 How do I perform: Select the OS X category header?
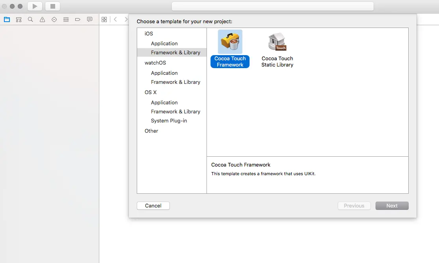151,93
